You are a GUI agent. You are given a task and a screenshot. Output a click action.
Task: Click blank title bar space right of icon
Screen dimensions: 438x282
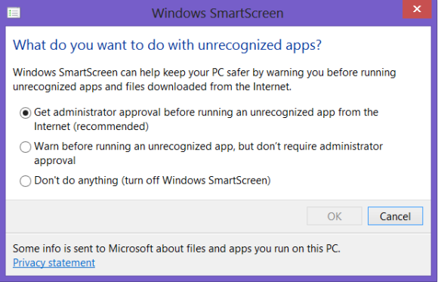(84, 13)
